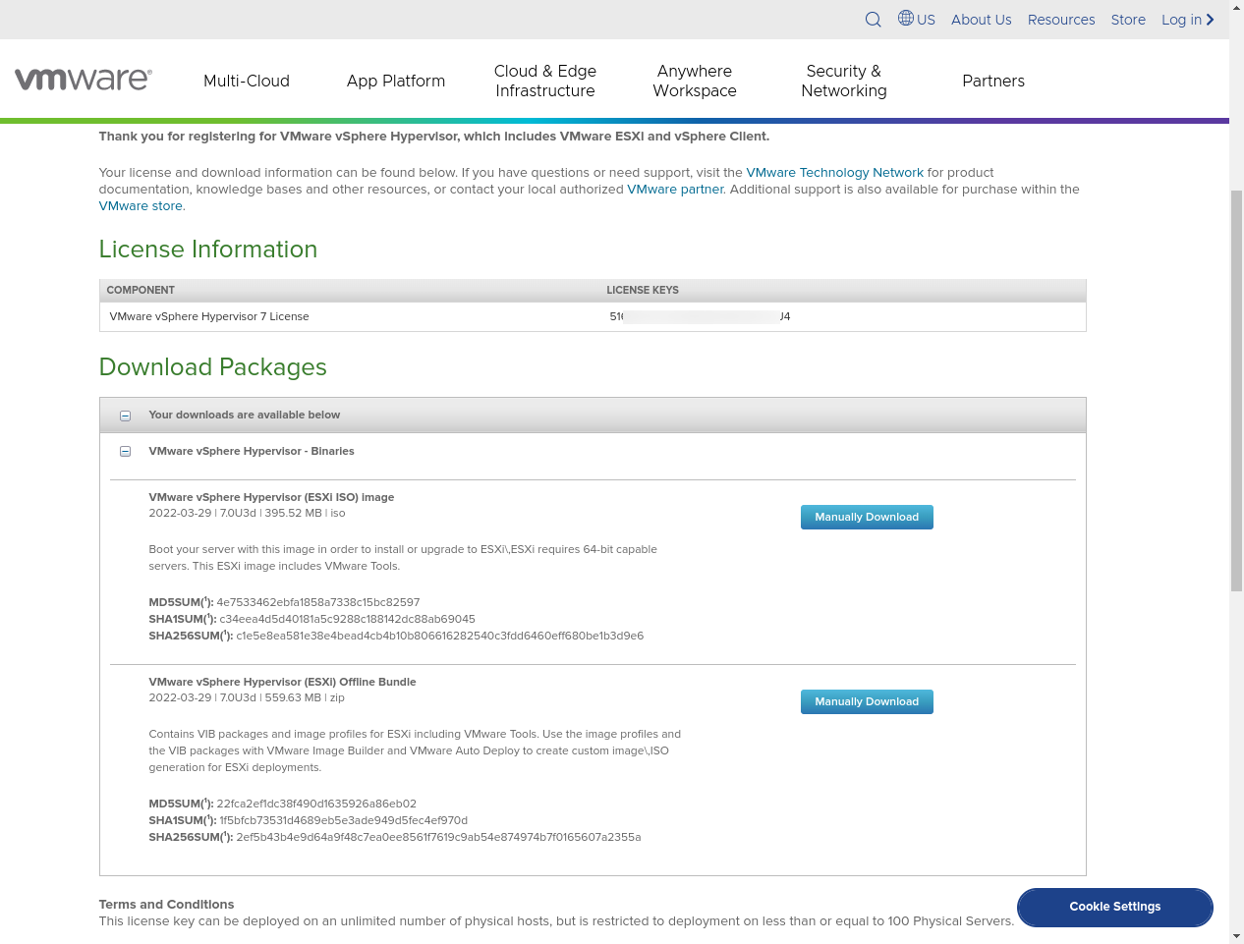The height and width of the screenshot is (944, 1244).
Task: Click the VMware logo
Action: pos(84,80)
